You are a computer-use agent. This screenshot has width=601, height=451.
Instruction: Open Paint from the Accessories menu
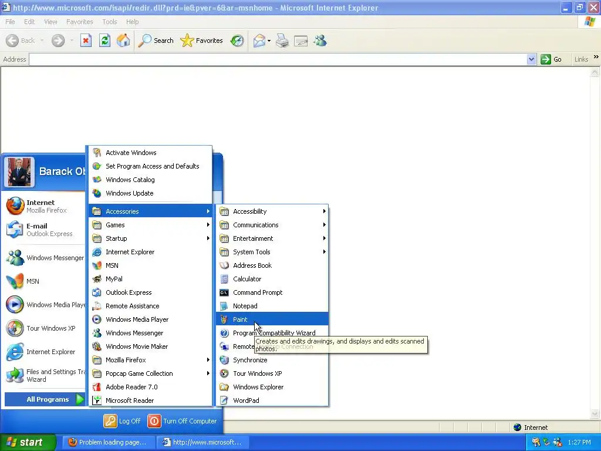click(272, 319)
